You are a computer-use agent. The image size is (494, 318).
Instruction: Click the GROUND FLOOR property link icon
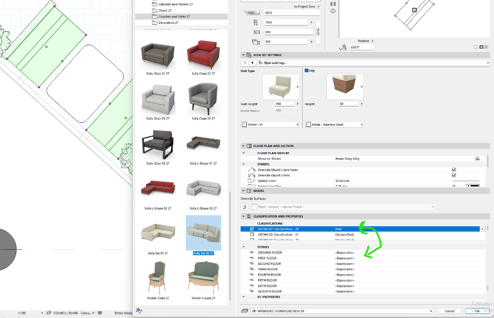point(252,252)
